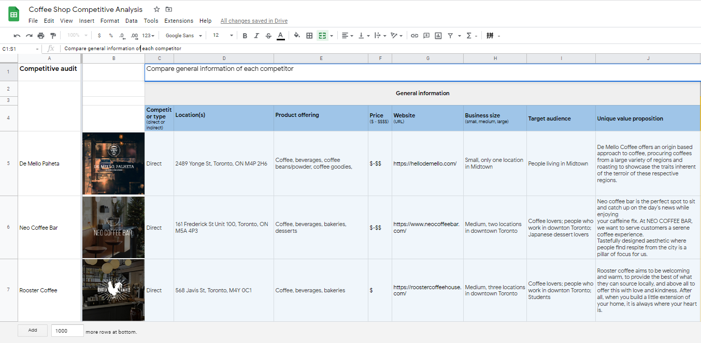
Task: Toggle Italic formatting
Action: [256, 36]
